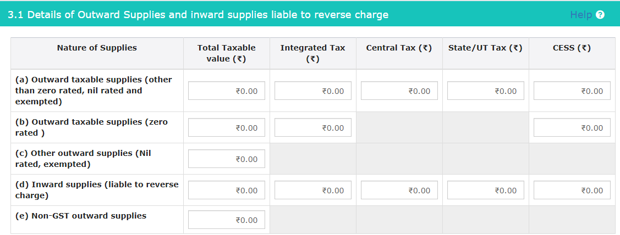The width and height of the screenshot is (620, 235).
Task: Select Central Tax field for row (a)
Action: coord(399,91)
